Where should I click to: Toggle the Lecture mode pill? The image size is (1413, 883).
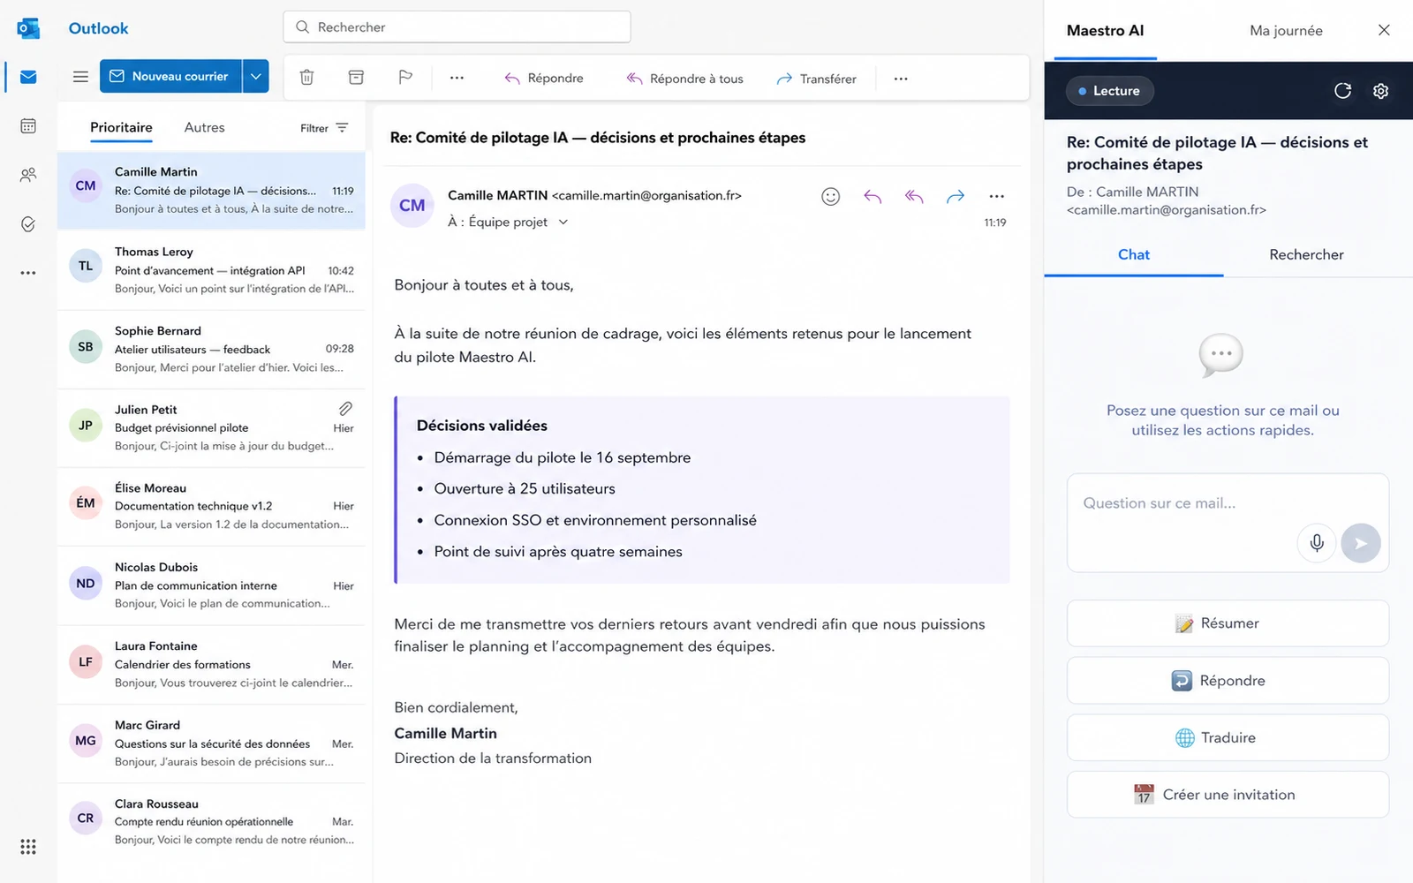(x=1109, y=91)
